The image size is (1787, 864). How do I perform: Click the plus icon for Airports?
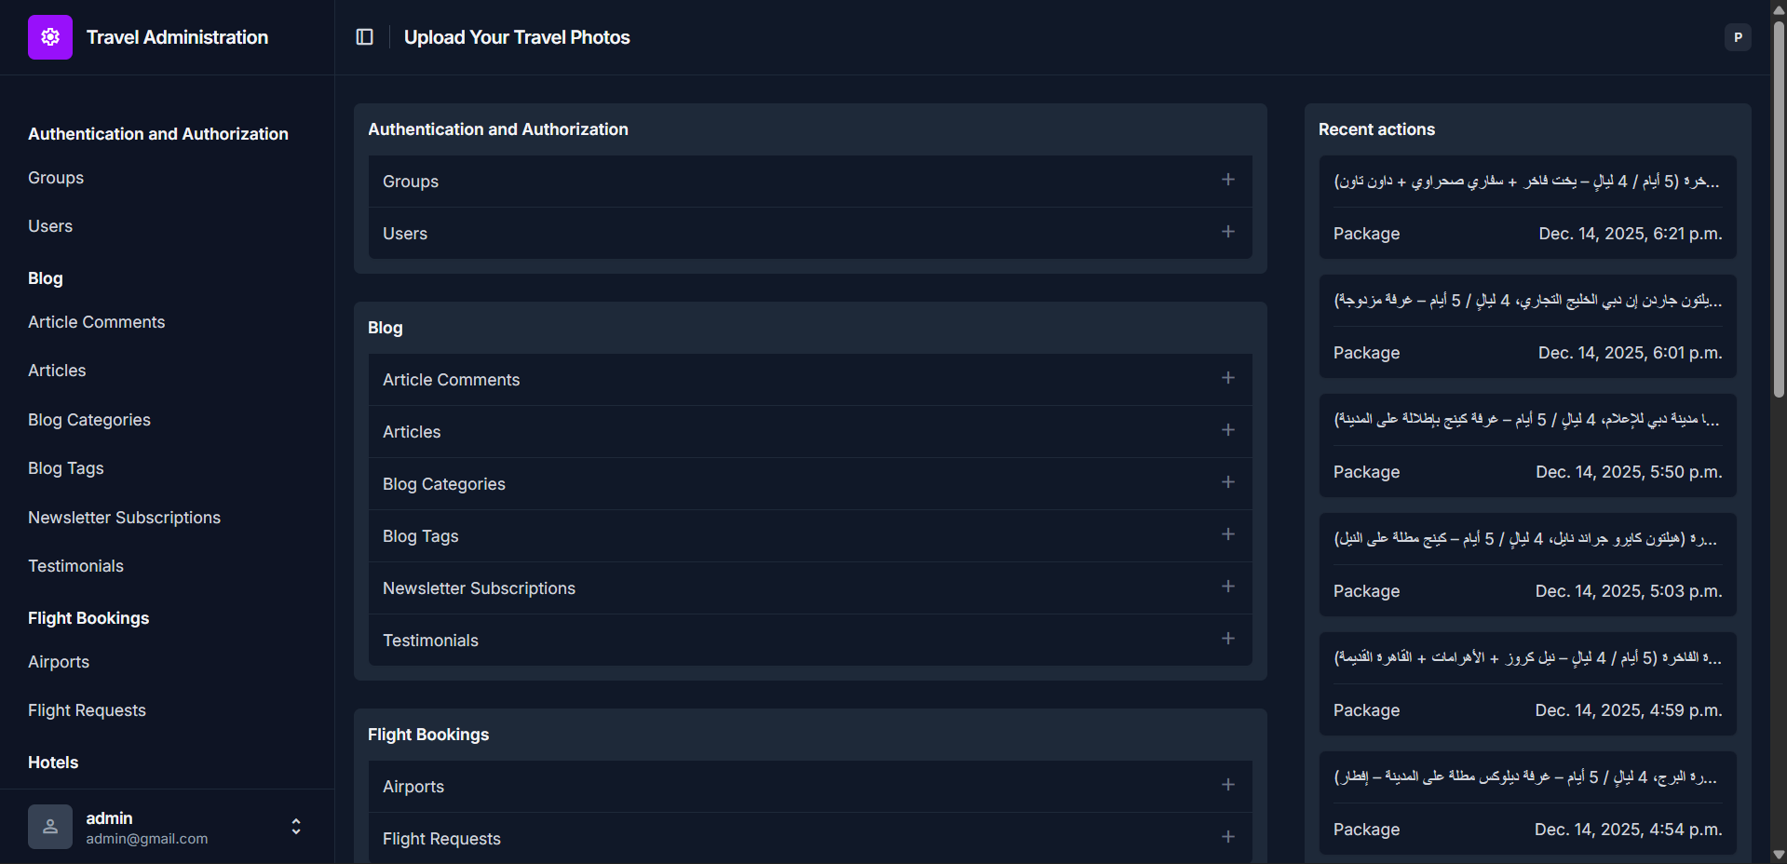[x=1228, y=785]
